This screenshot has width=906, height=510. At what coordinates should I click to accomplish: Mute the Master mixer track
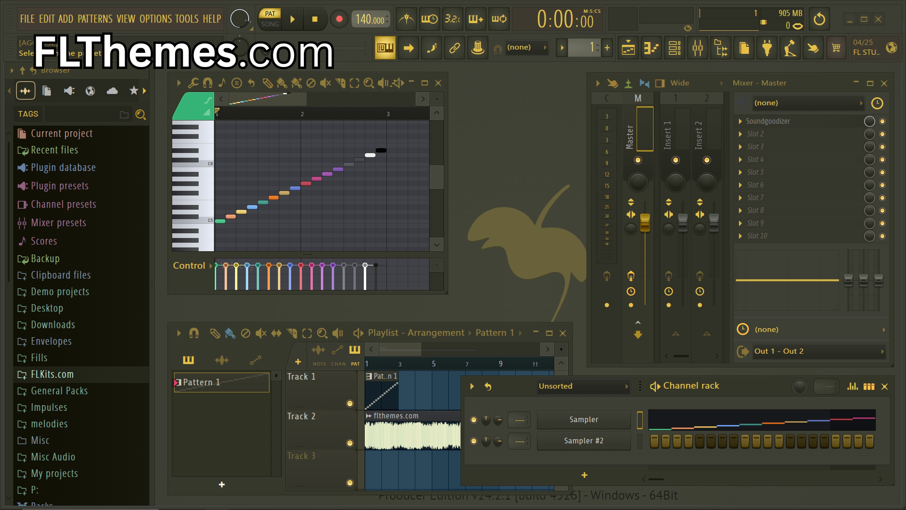coord(638,160)
